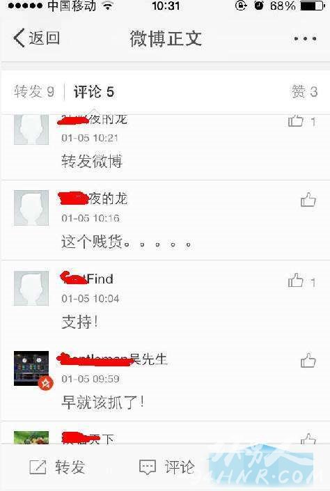
Task: Switch to the 转发 9 tab
Action: [34, 92]
